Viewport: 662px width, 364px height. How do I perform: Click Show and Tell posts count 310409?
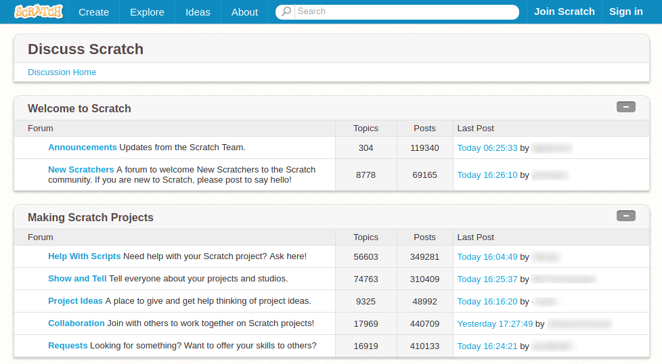424,279
